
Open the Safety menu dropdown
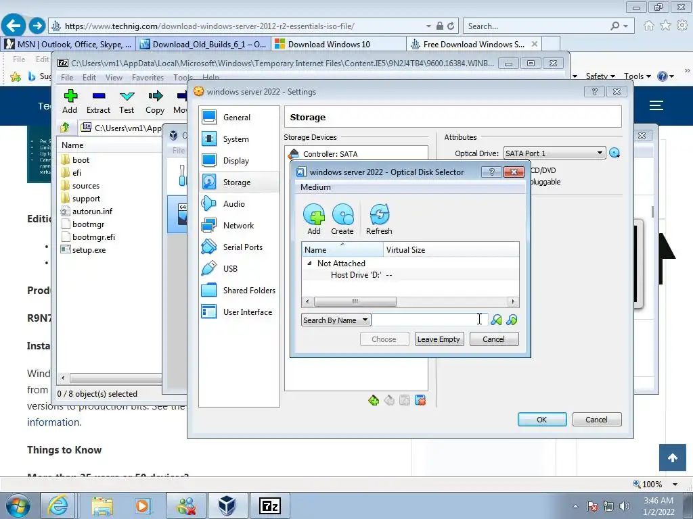(x=600, y=76)
